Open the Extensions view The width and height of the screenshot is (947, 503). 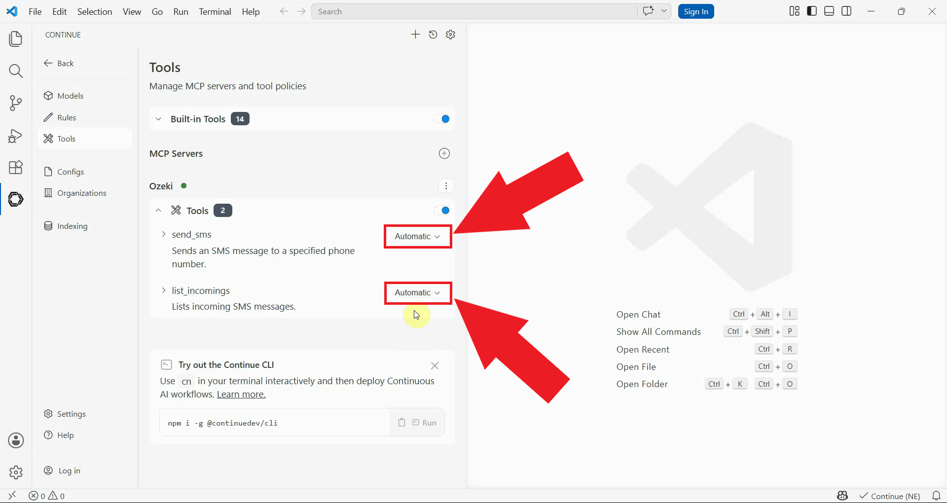pyautogui.click(x=16, y=168)
